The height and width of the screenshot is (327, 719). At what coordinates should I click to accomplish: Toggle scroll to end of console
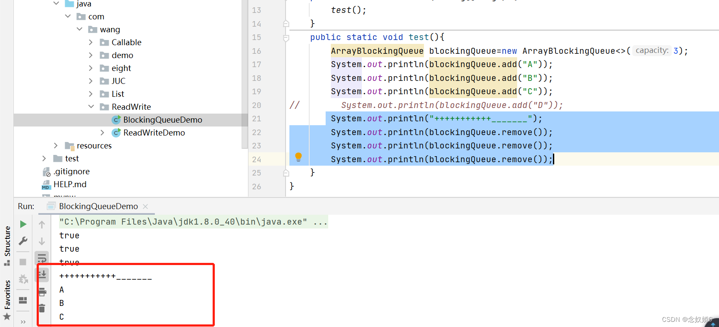coord(42,274)
